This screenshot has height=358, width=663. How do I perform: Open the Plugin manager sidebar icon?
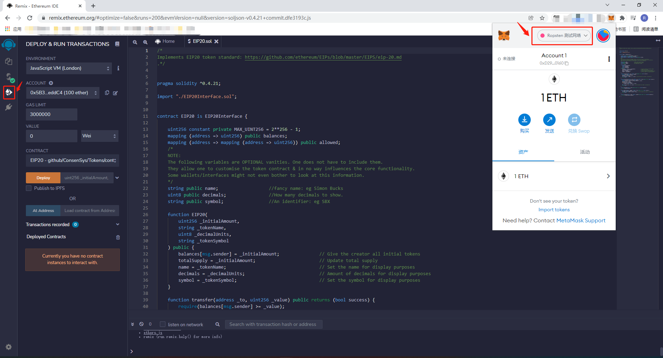[9, 107]
